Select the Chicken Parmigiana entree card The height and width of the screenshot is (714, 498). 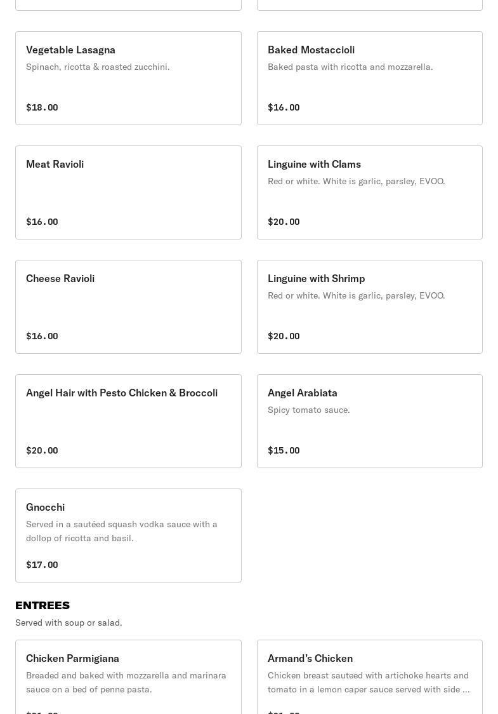(x=128, y=677)
